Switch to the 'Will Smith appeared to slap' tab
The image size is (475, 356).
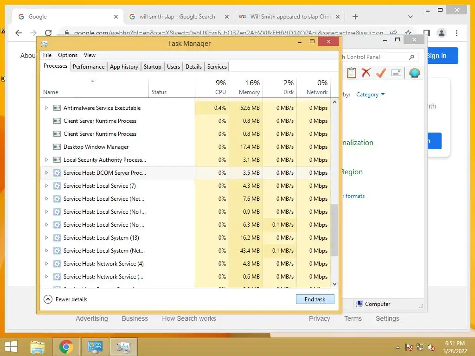290,17
